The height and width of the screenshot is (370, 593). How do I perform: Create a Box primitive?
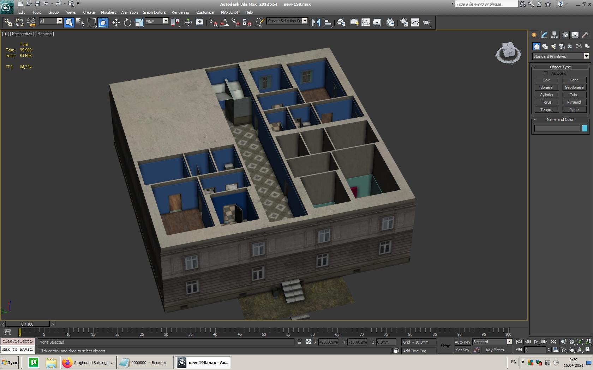[546, 80]
